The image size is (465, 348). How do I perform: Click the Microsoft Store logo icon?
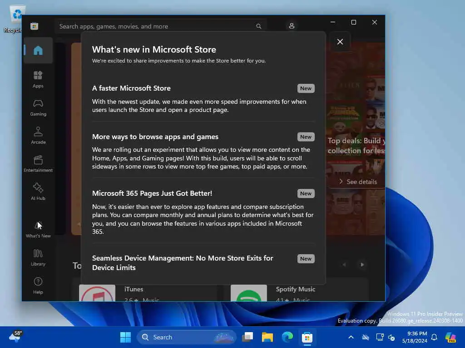35,26
